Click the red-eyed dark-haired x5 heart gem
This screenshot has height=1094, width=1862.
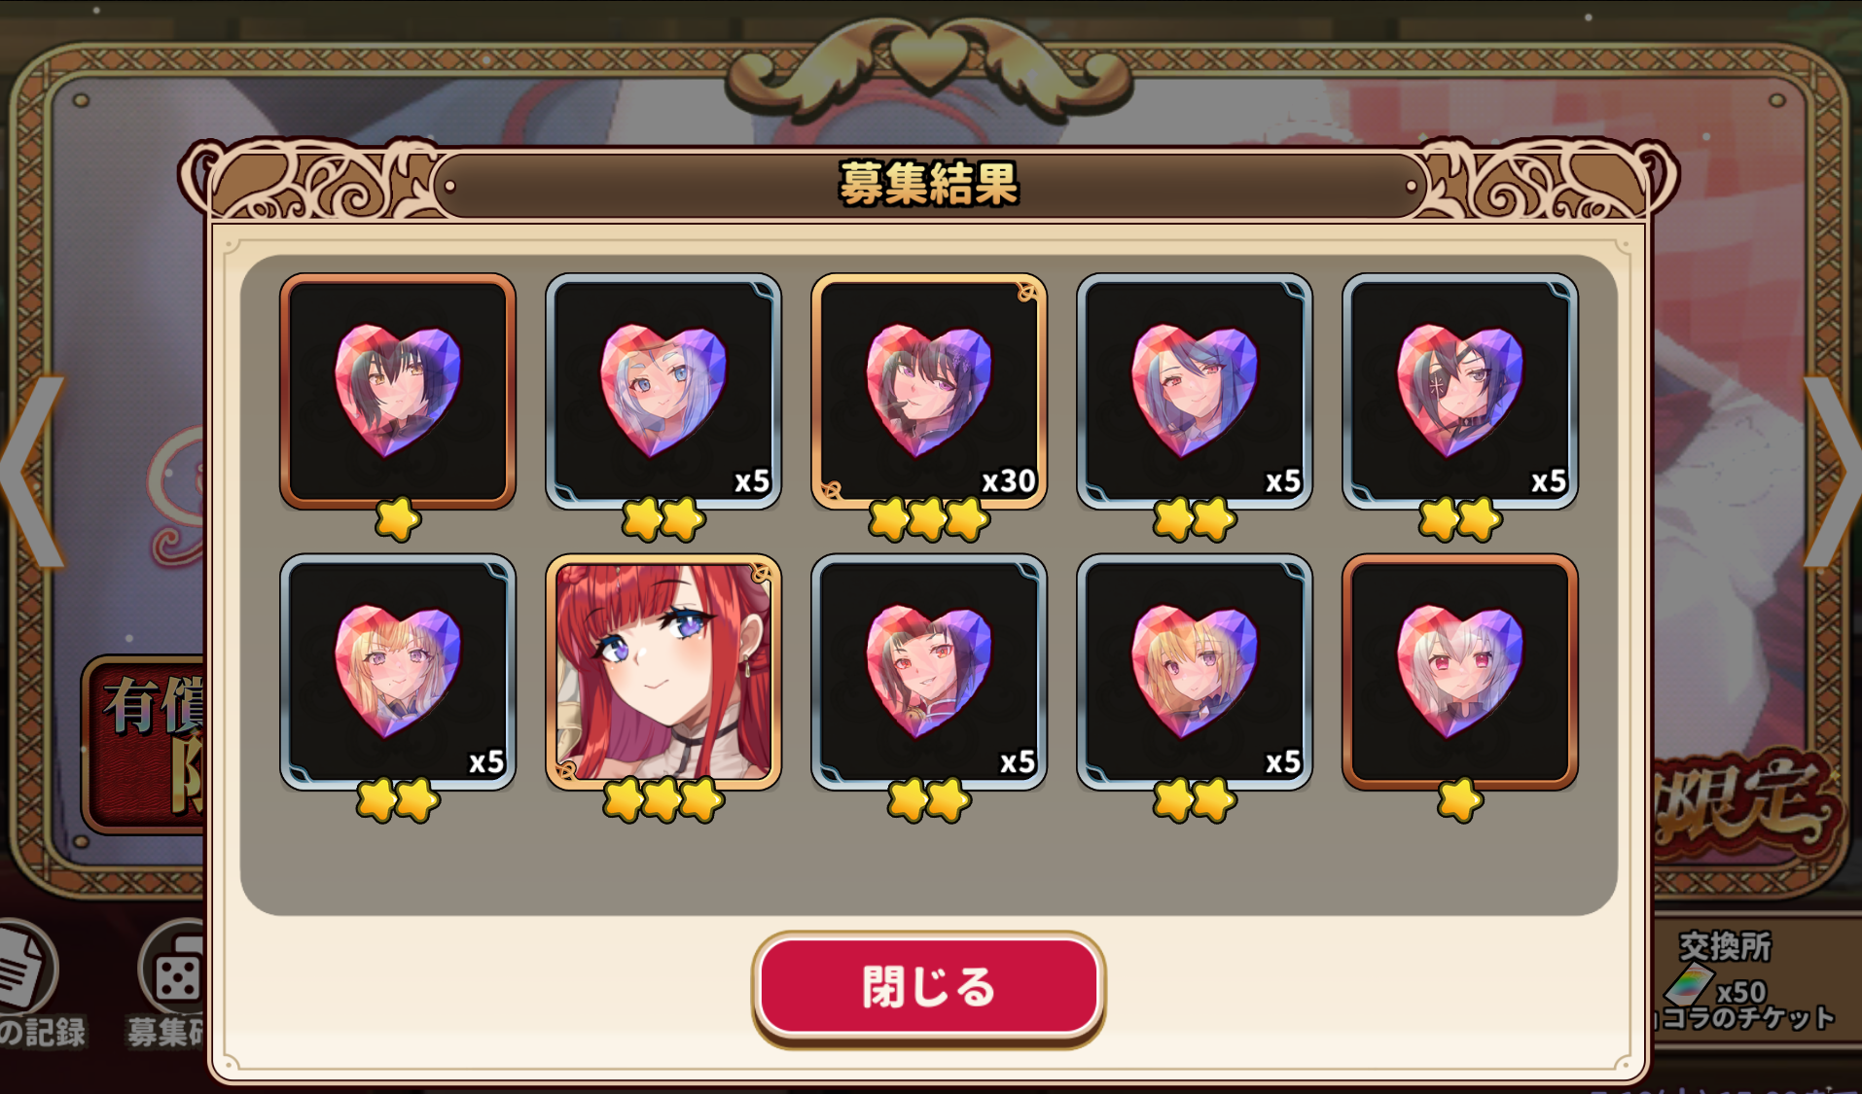929,672
